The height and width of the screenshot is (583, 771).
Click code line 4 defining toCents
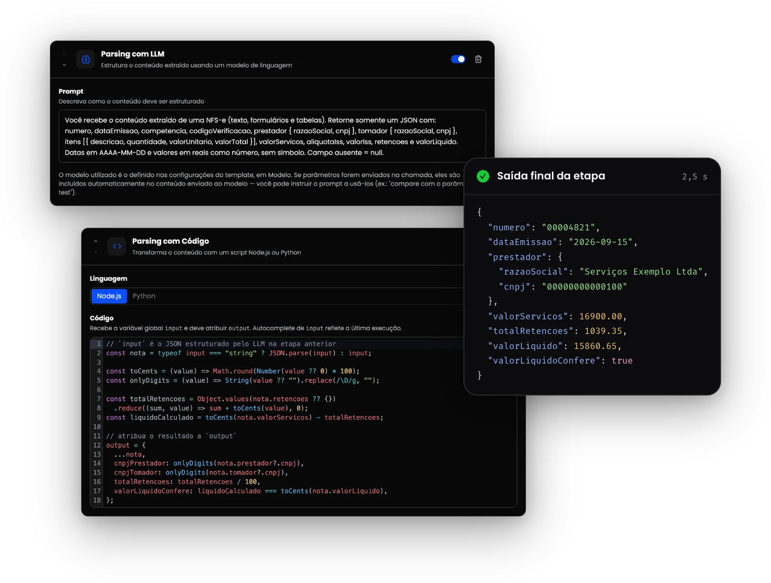tap(233, 371)
